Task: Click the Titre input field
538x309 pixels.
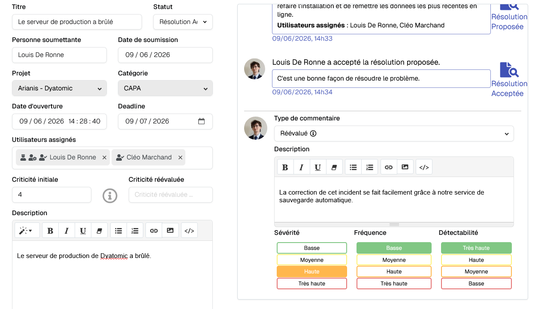Action: click(x=77, y=22)
